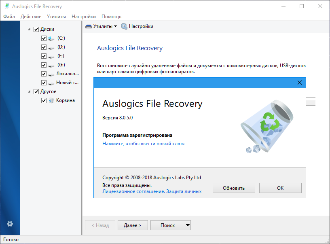Open the Поиск button dropdown arrow
Screen dimensions: 330x244
coord(188,225)
